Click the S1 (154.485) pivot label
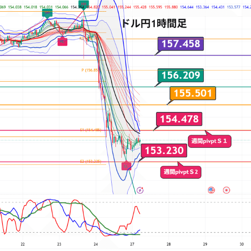The width and height of the screenshot is (251, 251). pyautogui.click(x=91, y=130)
